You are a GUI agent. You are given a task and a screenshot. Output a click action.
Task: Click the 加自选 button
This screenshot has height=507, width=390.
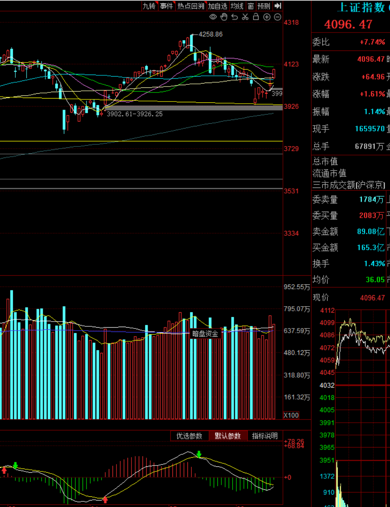pos(217,6)
